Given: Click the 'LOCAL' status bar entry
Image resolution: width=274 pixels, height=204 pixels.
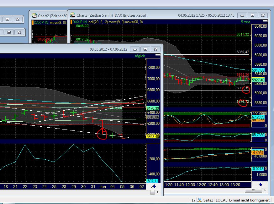Looking at the screenshot, I should tap(221, 200).
